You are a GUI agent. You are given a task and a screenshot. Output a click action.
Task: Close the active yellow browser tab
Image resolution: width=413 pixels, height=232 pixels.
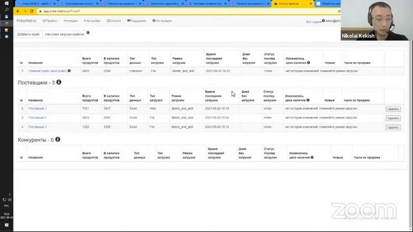tap(310, 4)
